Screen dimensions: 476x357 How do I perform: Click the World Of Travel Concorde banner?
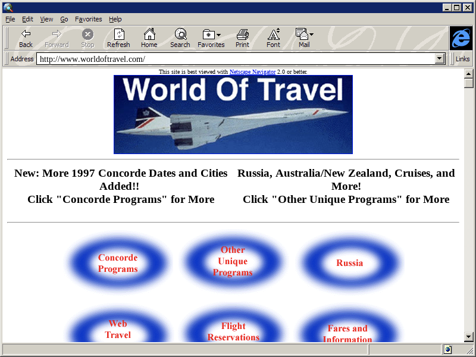[x=233, y=114]
